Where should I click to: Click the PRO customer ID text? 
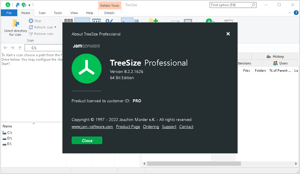[x=137, y=101]
